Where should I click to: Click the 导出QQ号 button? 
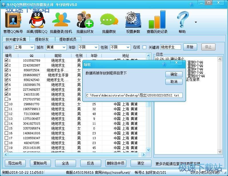[x=15, y=163]
